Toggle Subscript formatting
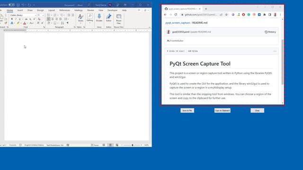Screen dimensions: 303x170 point(30,19)
